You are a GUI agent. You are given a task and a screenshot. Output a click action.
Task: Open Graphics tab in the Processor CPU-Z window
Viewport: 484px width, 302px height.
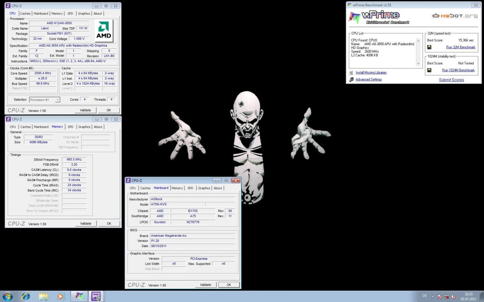pyautogui.click(x=84, y=14)
